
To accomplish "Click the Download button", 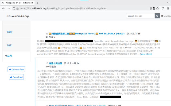I will [16, 77].
